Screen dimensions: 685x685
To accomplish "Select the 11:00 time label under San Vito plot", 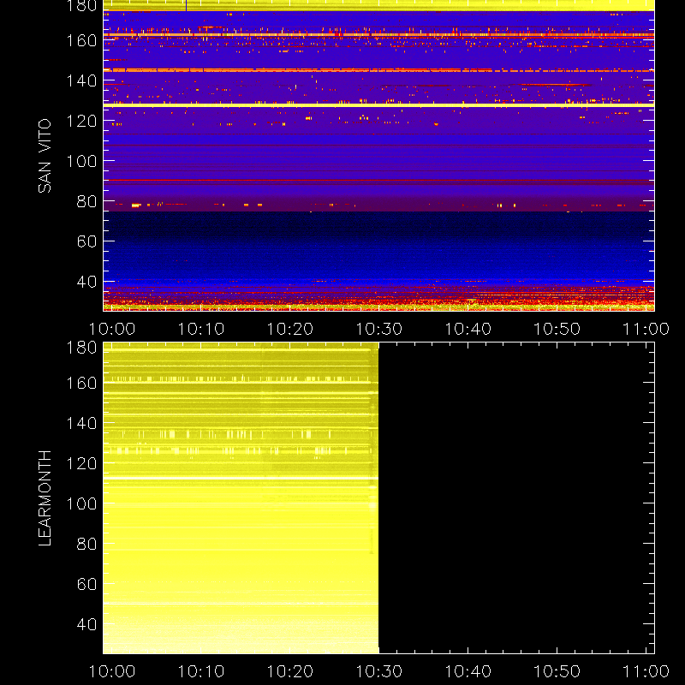I will point(646,329).
